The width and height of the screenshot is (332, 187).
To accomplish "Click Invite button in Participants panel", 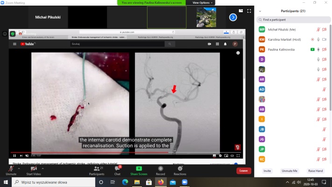I will click(267, 171).
